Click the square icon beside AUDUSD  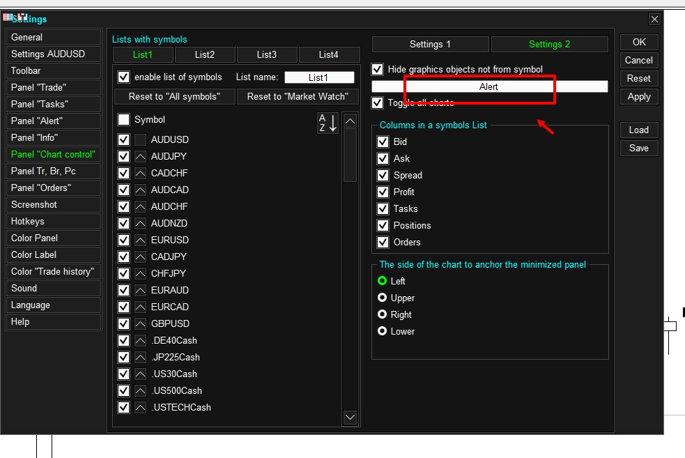click(x=140, y=140)
